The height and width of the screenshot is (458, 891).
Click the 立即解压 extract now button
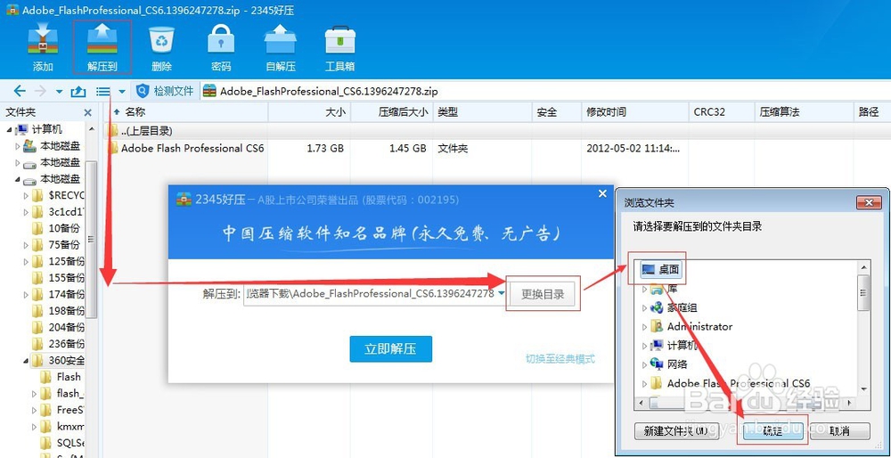[391, 349]
